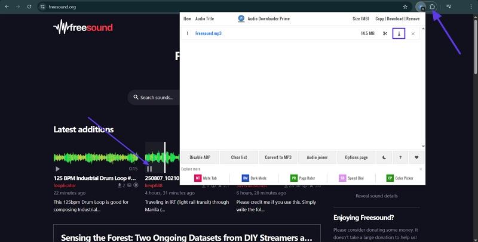
Task: Bookmark this page with the star icon
Action: point(405,7)
